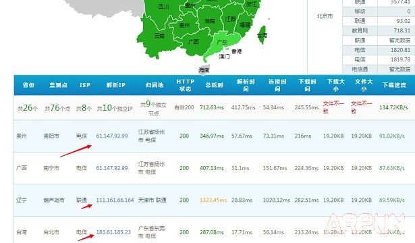
Task: Select 贵州 province on the map
Action: [184, 25]
